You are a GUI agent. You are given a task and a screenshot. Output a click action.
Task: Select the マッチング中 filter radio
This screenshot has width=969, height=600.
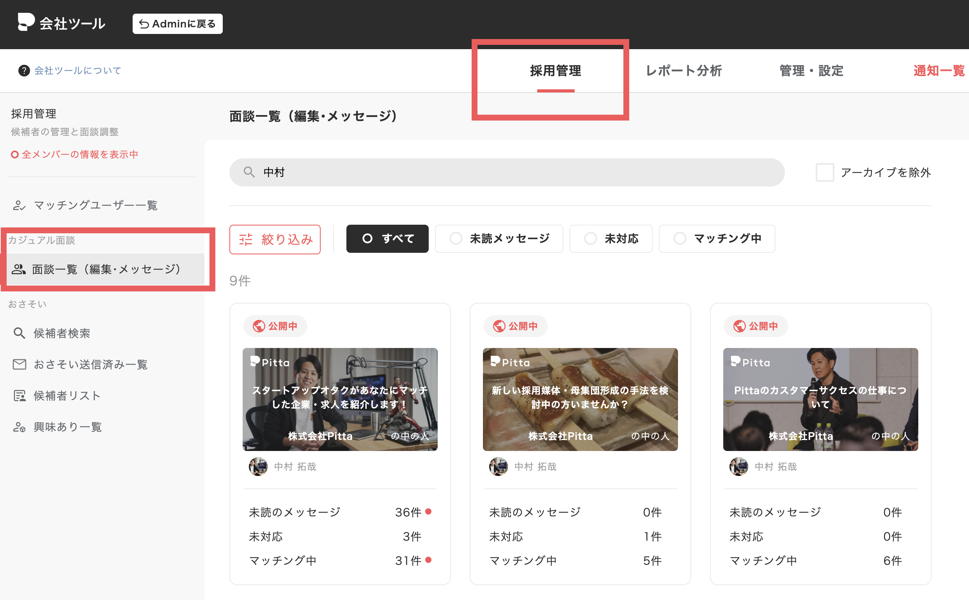click(679, 238)
